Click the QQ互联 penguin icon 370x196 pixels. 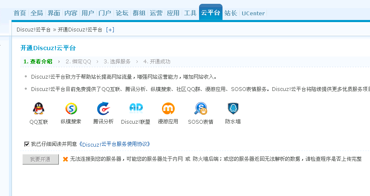point(38,108)
